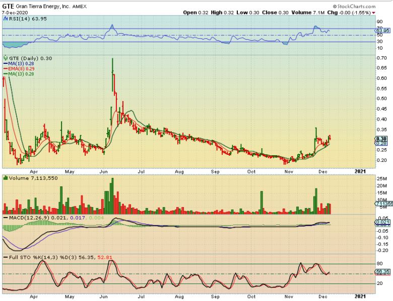Click the blue MA(13) 0.28 legend text
393x301 pixels.
[x=21, y=64]
